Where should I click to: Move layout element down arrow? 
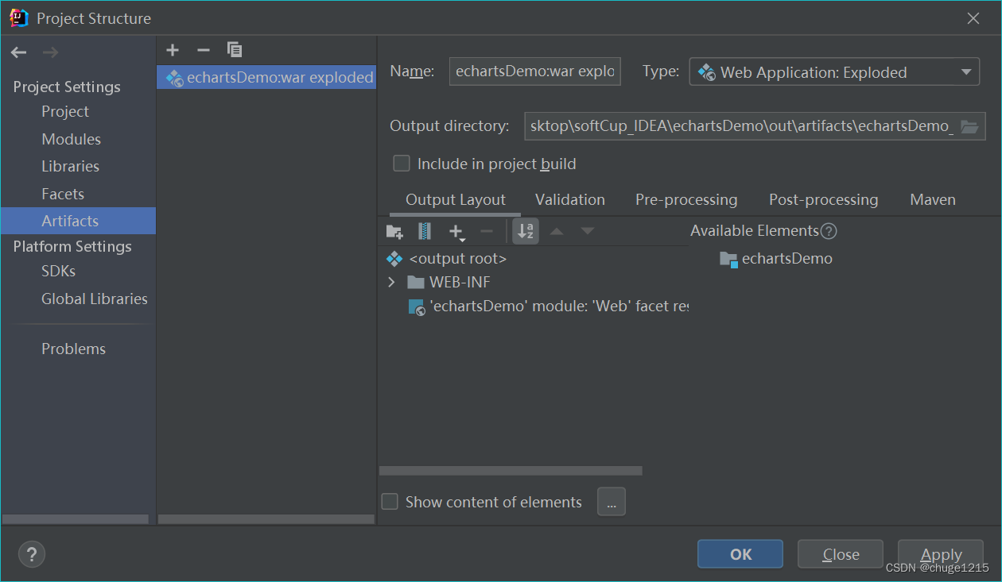point(587,231)
